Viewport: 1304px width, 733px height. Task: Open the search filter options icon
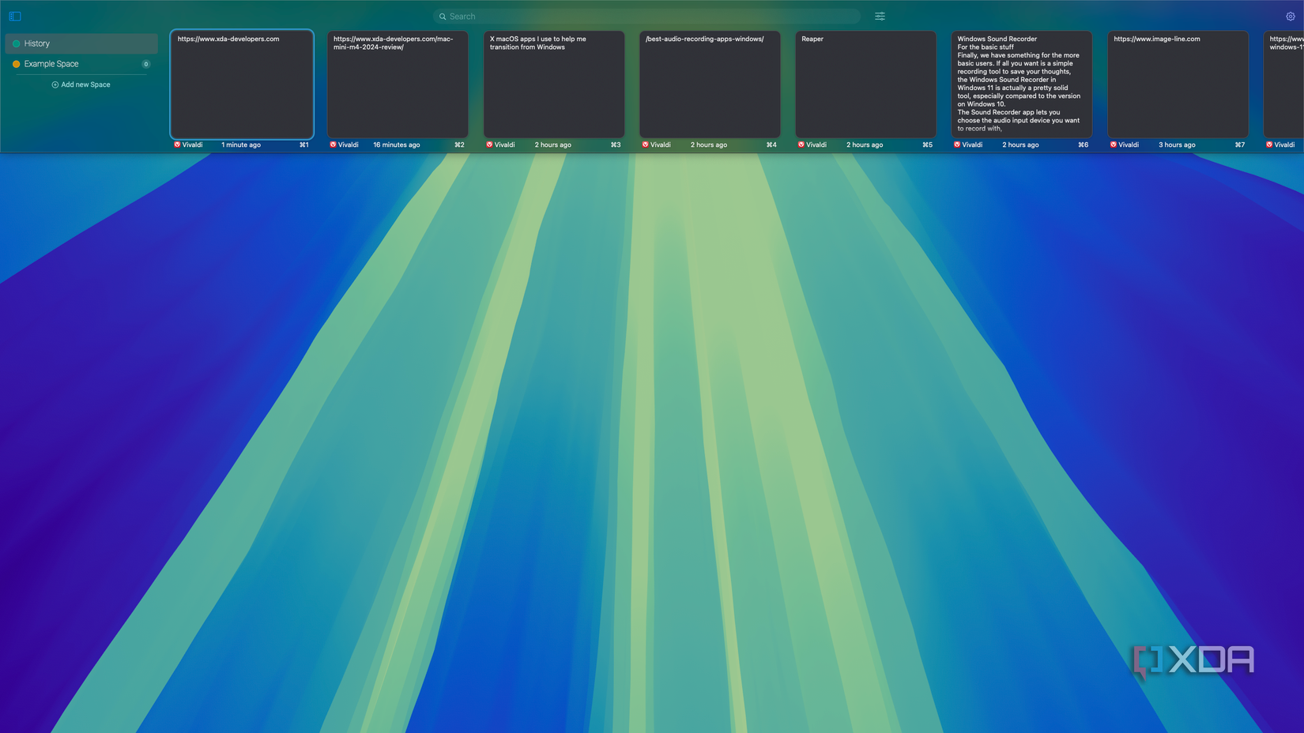[x=880, y=16]
